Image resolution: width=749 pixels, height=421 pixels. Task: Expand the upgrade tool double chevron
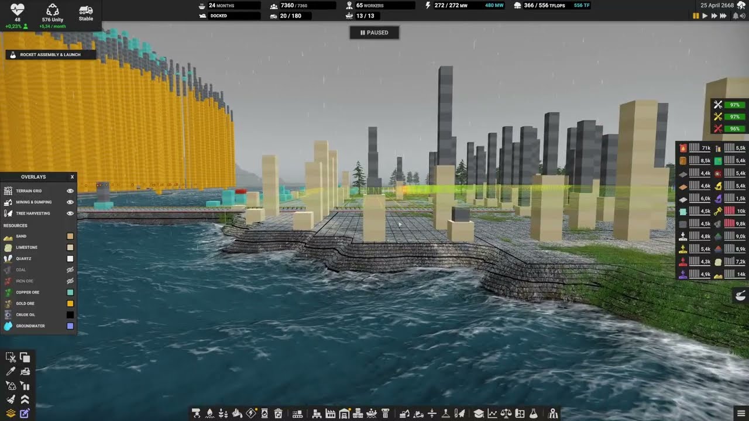(x=25, y=399)
